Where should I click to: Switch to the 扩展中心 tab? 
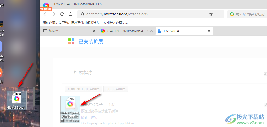point(127,31)
